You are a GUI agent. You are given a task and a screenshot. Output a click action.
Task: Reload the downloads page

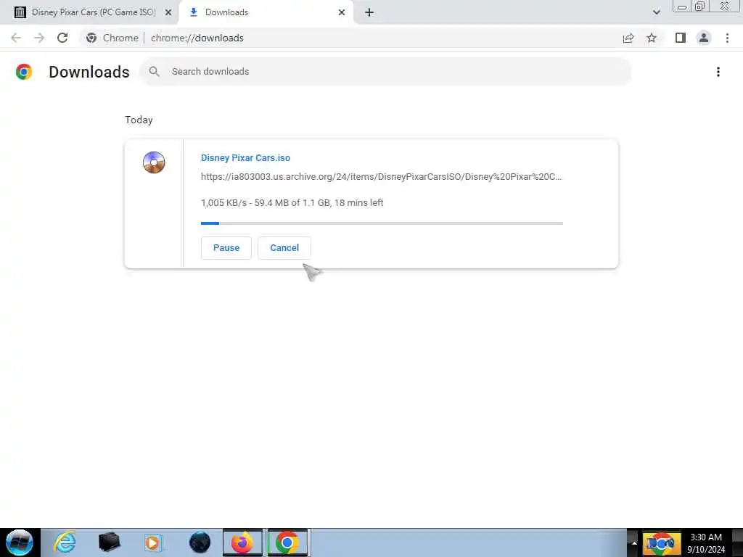point(62,38)
